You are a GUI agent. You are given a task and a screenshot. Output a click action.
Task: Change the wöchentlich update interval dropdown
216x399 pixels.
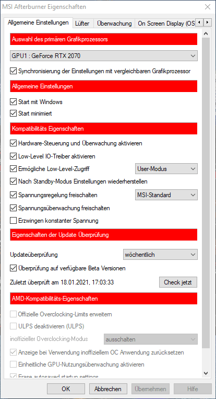tap(160, 255)
